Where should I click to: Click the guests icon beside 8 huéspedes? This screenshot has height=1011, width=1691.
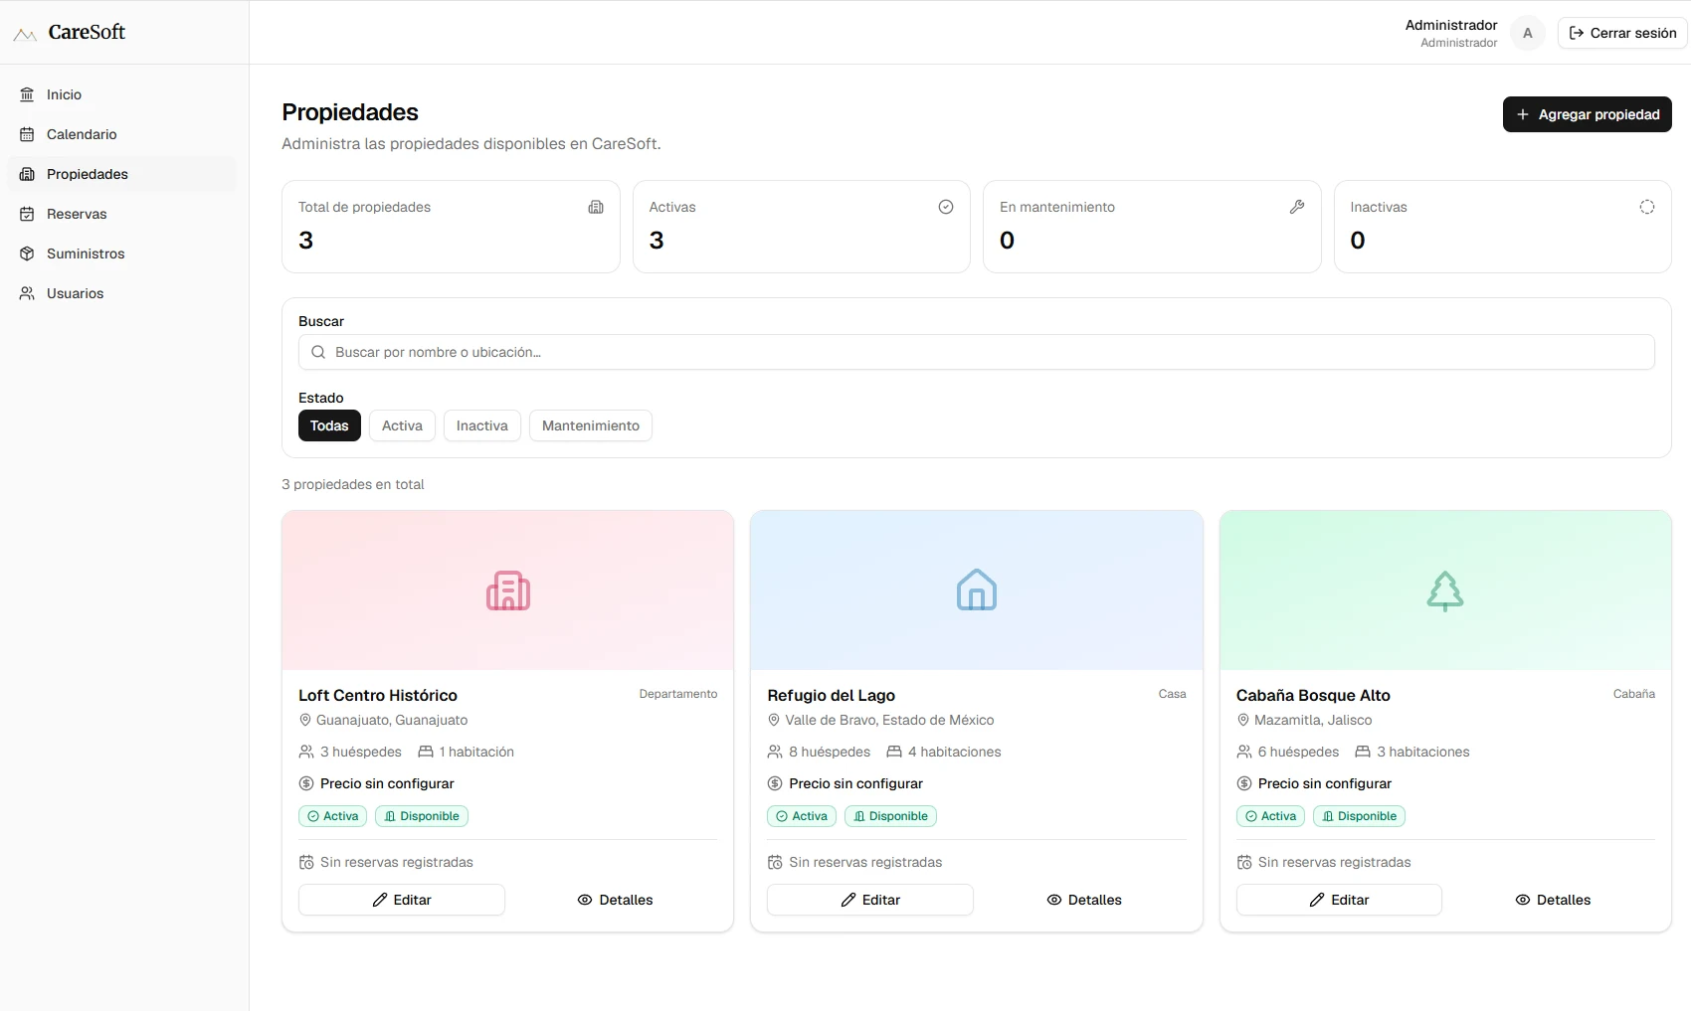(x=775, y=752)
